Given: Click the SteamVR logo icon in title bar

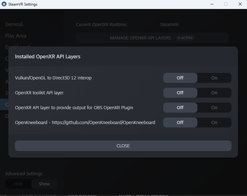Looking at the screenshot, I should click(4, 4).
